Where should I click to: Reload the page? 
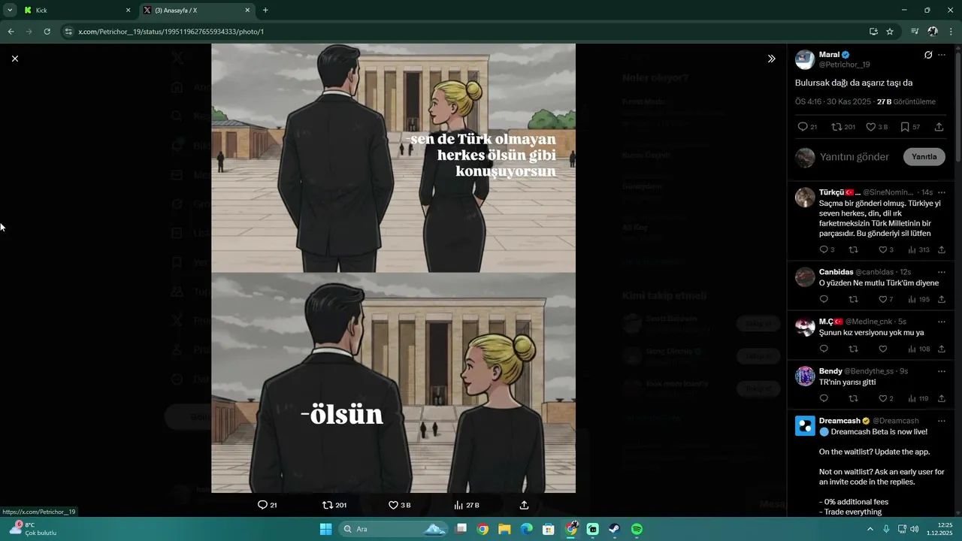(x=47, y=32)
